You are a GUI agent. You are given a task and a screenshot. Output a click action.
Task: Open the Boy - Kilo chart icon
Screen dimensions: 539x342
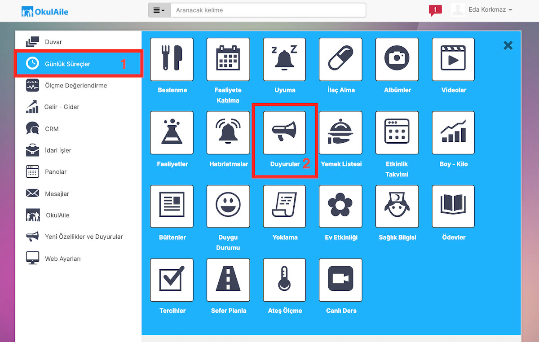(x=454, y=133)
